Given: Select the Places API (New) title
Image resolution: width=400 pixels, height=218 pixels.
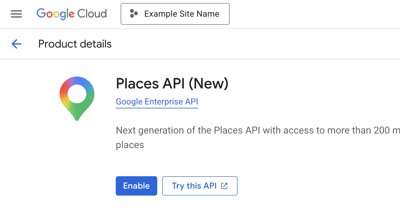Looking at the screenshot, I should 172,84.
